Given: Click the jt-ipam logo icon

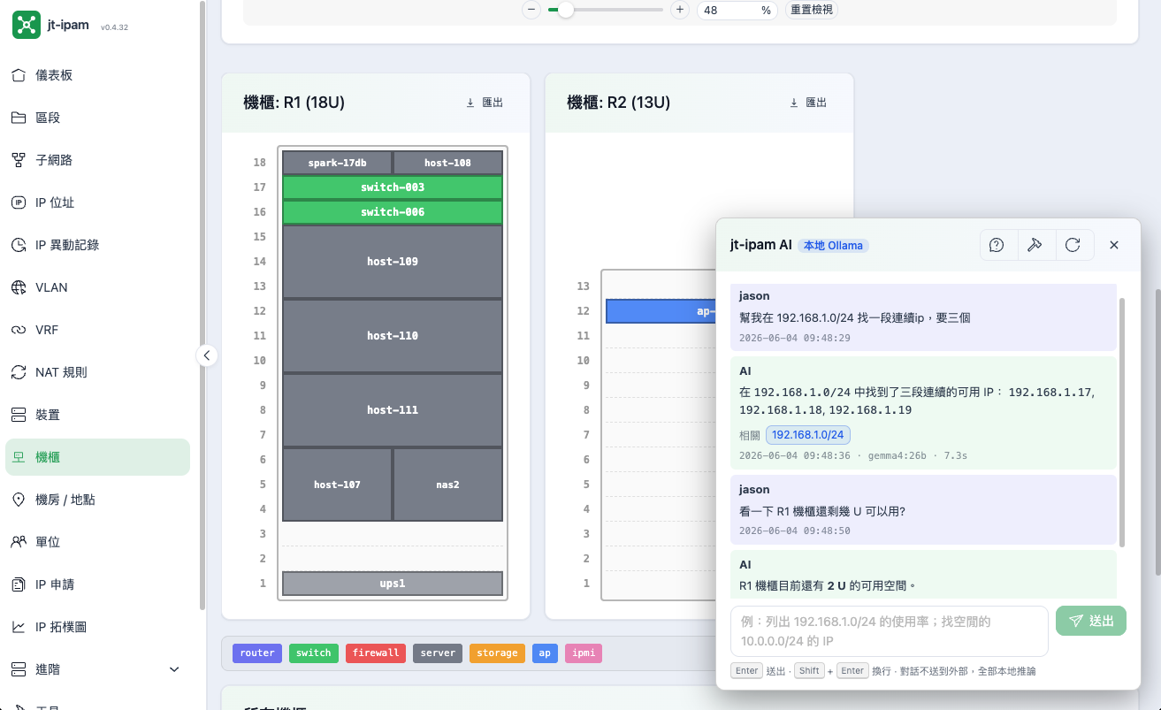Looking at the screenshot, I should click(27, 25).
